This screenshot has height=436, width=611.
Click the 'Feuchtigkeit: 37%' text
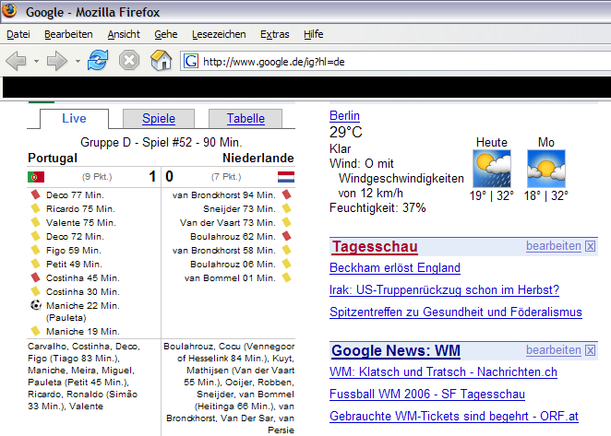click(x=377, y=208)
